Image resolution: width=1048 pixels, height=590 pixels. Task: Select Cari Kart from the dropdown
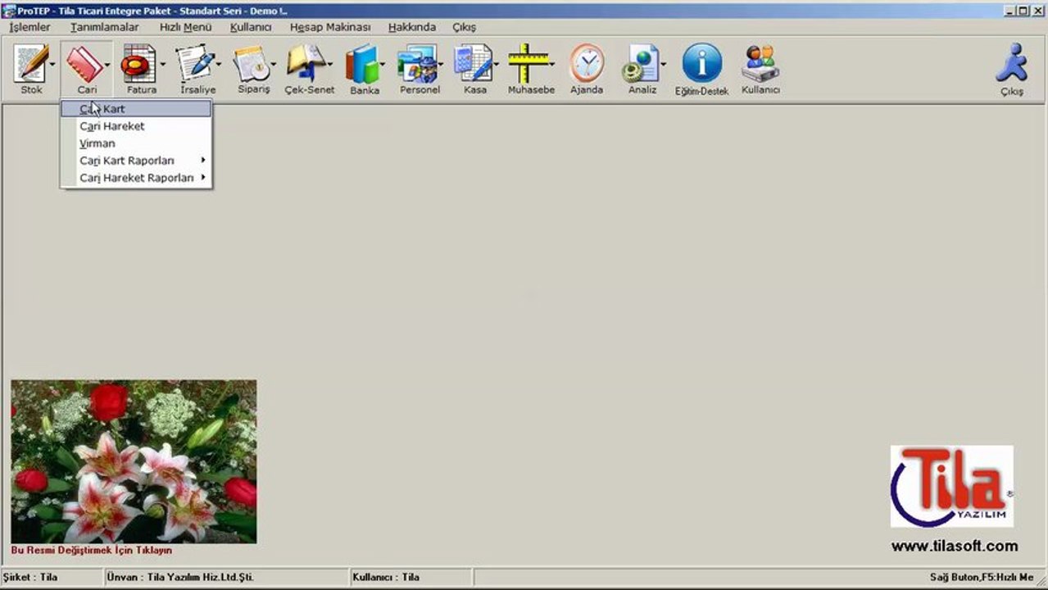(136, 109)
